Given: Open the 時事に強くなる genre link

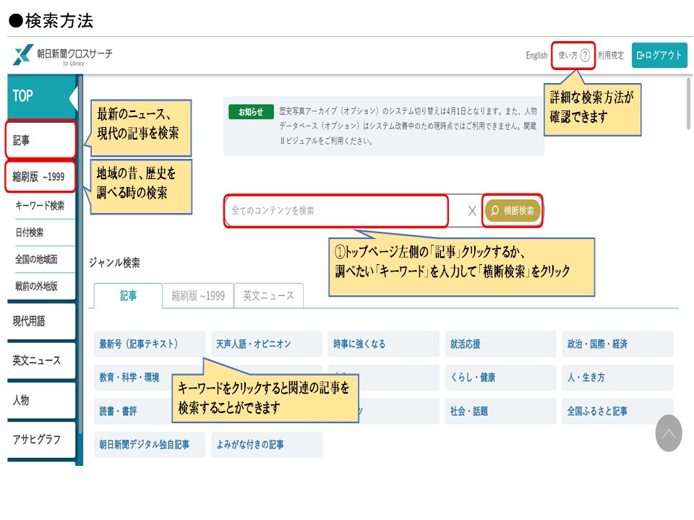Looking at the screenshot, I should tap(384, 344).
